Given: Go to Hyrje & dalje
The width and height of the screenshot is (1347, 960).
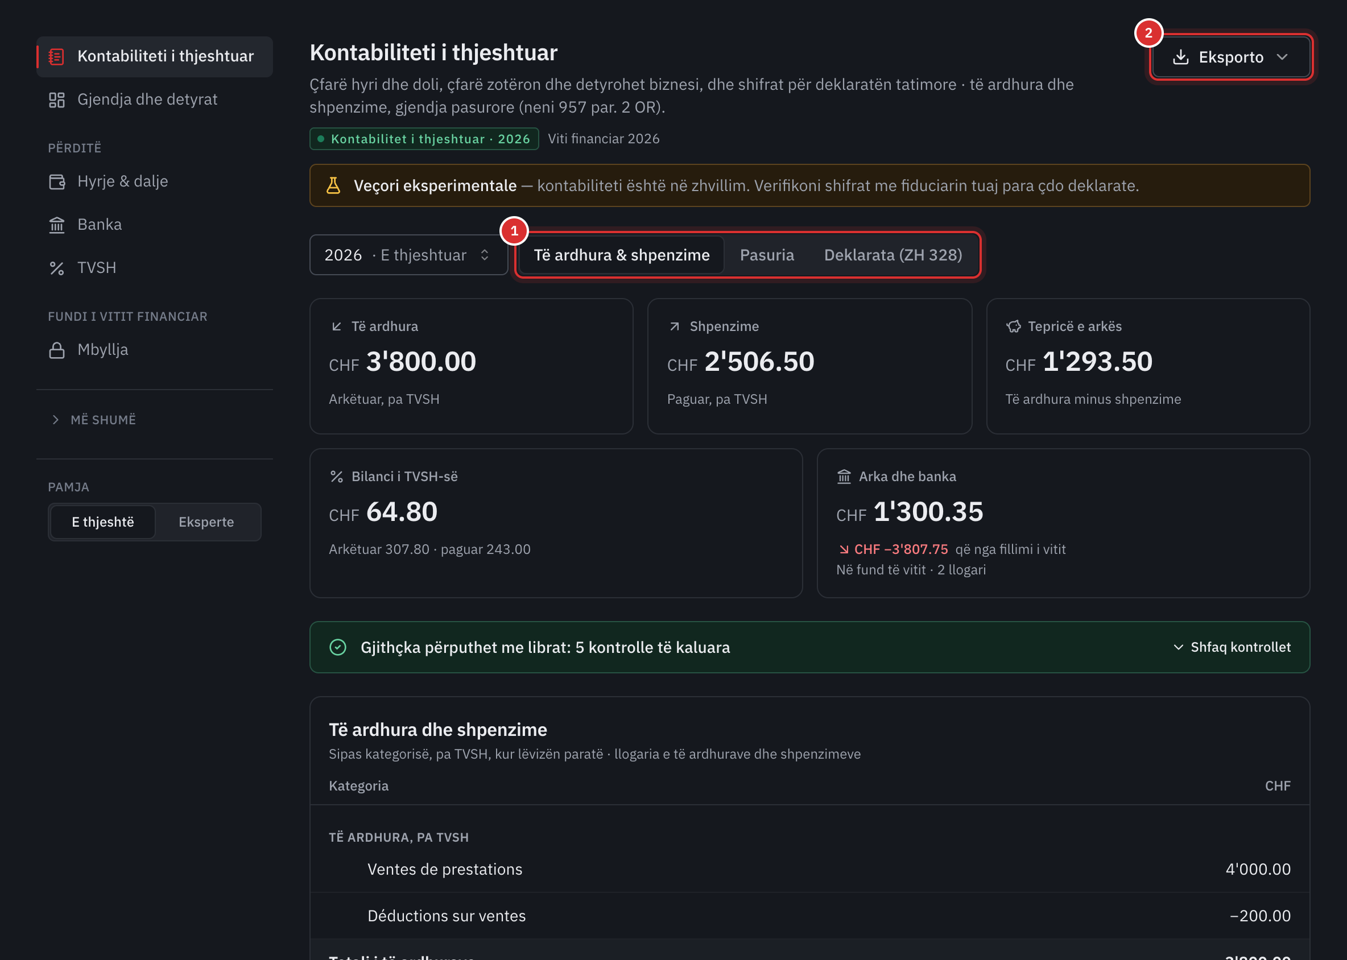Looking at the screenshot, I should 154,181.
